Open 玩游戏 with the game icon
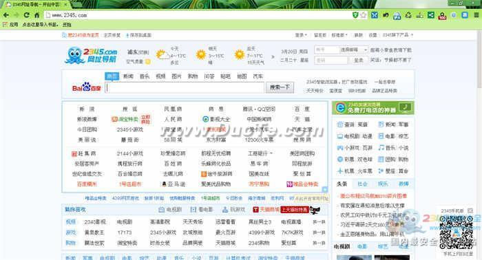 (x=233, y=210)
